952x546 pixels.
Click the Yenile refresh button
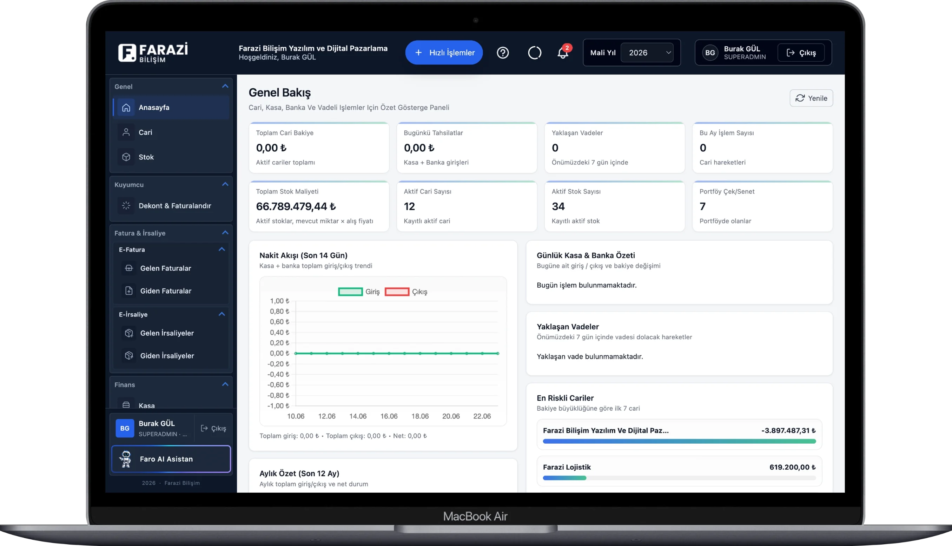[x=811, y=98]
